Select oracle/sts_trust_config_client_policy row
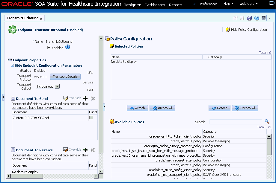This screenshot has width=276, height=183. click(189, 170)
